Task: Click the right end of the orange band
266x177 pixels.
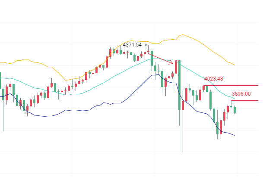Action: pos(234,65)
